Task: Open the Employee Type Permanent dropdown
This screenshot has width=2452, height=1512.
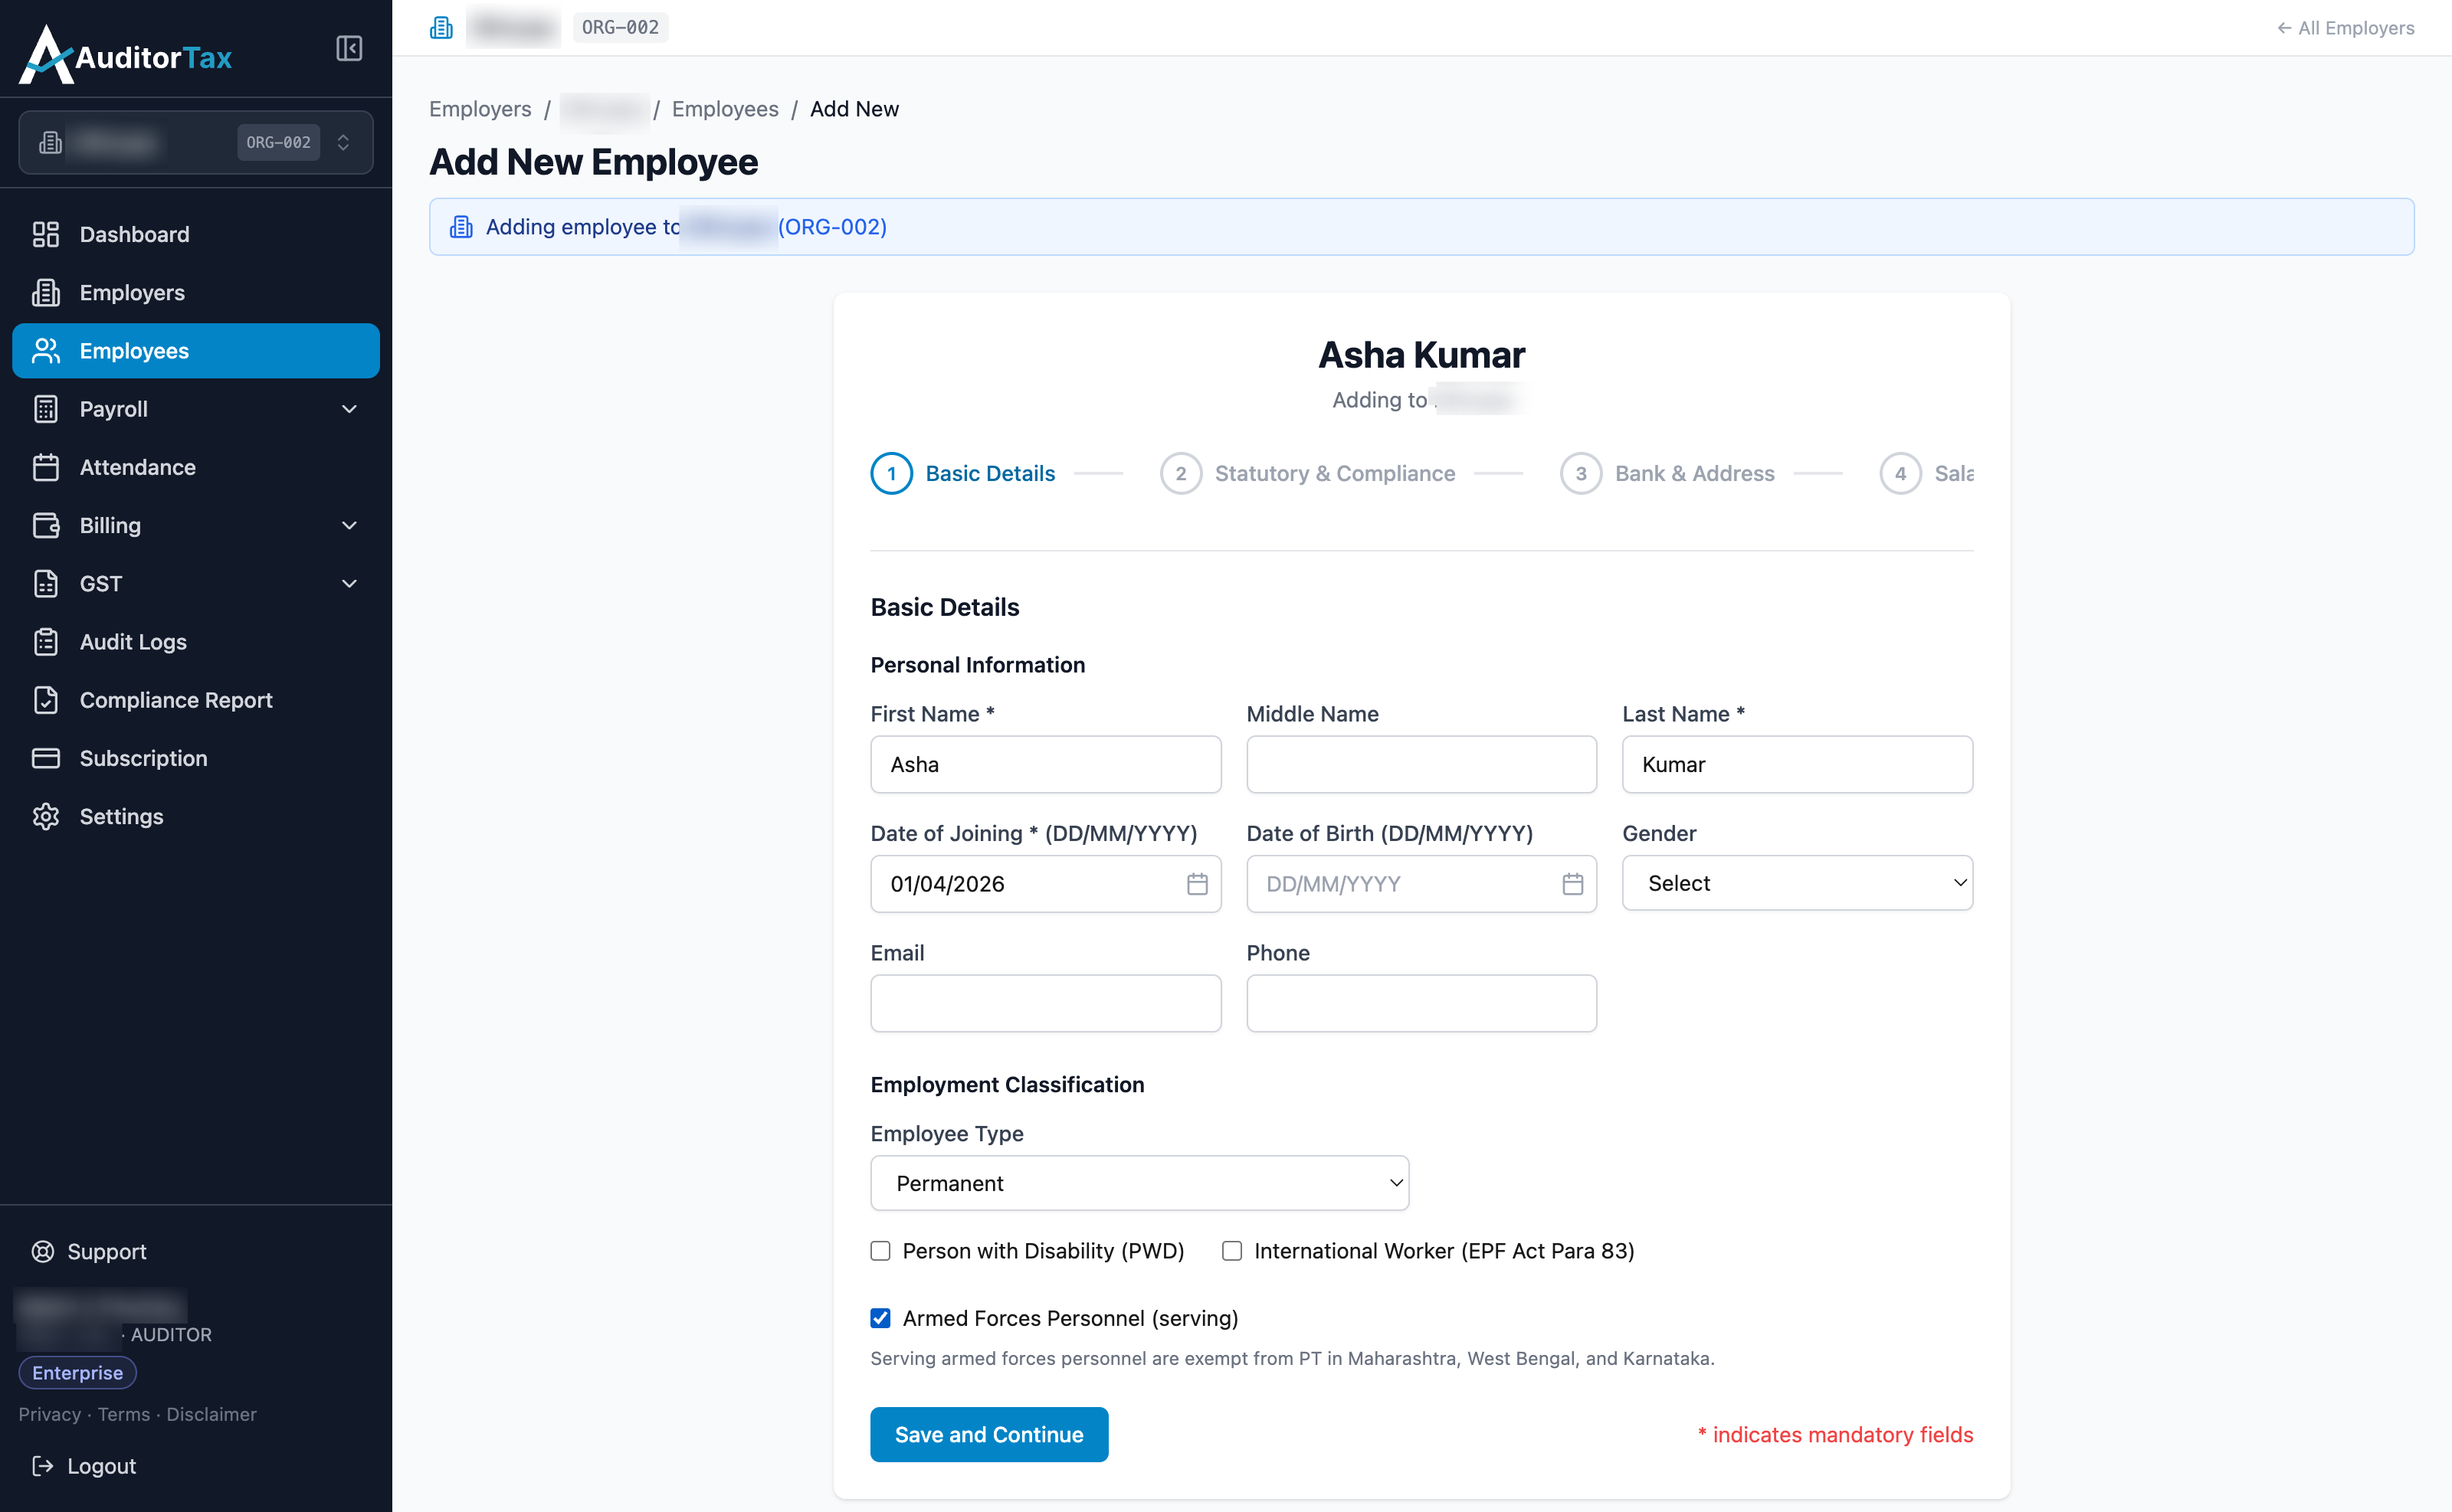Action: pyautogui.click(x=1139, y=1183)
